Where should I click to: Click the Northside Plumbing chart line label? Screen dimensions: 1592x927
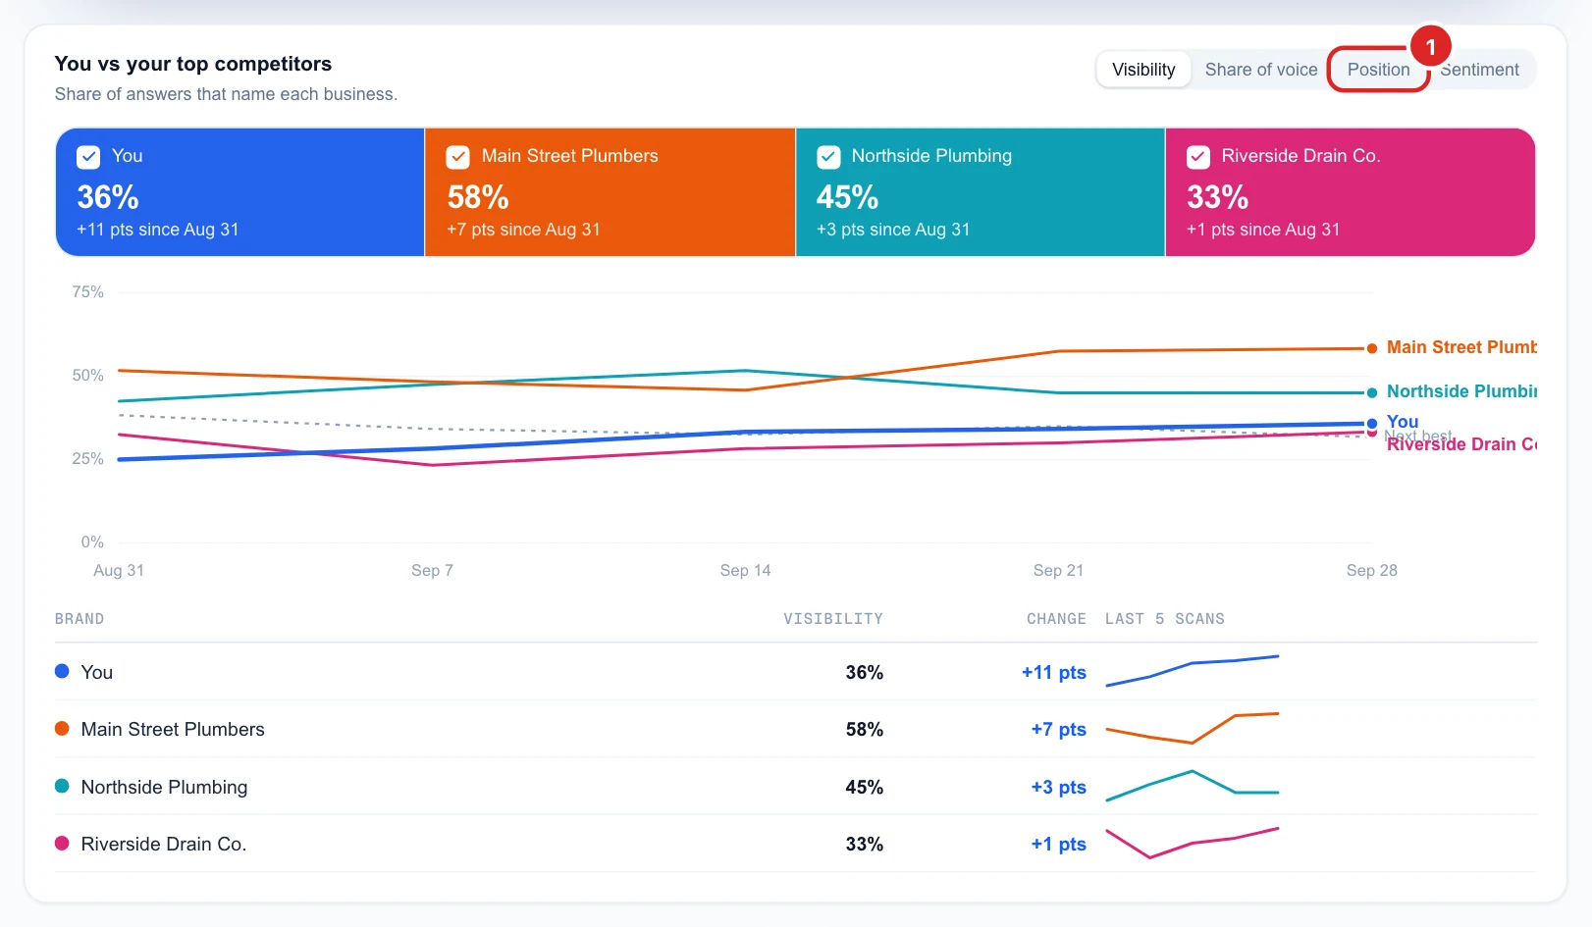pyautogui.click(x=1461, y=391)
